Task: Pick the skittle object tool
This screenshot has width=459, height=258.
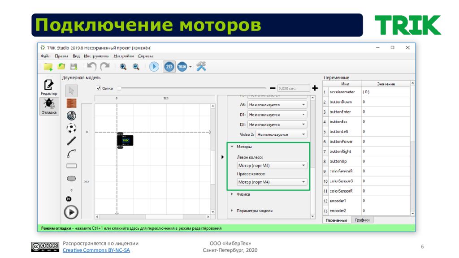Action: click(71, 116)
